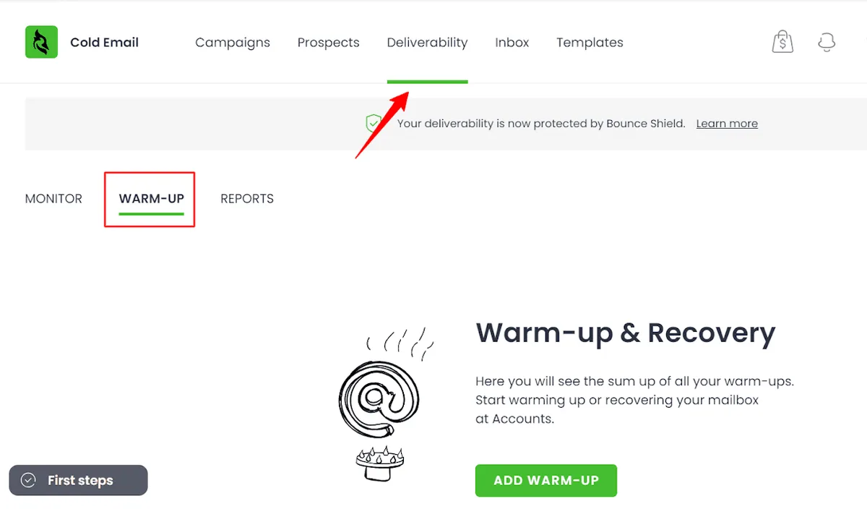This screenshot has width=867, height=509.
Task: Click the Cold Email product name
Action: coord(104,43)
